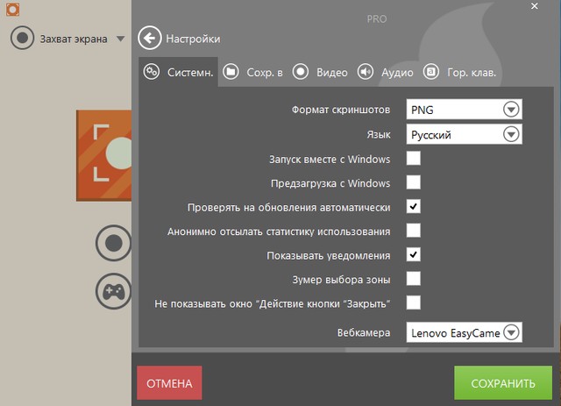Toggle Зумер выбора зоны checkbox
Image resolution: width=561 pixels, height=406 pixels.
(414, 279)
